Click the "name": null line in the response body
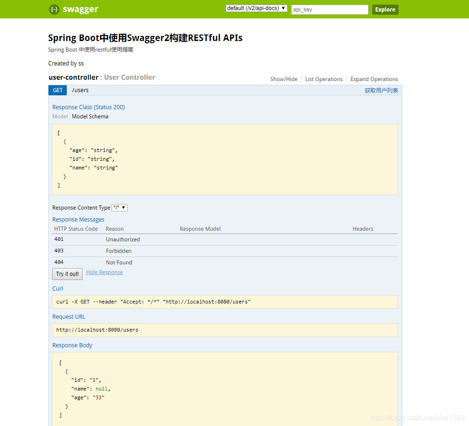469x426 pixels. (x=91, y=389)
